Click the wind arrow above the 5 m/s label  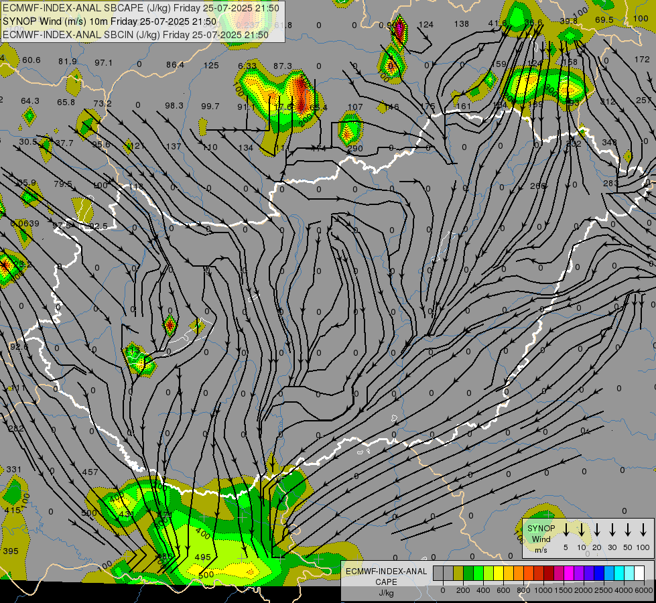point(566,530)
